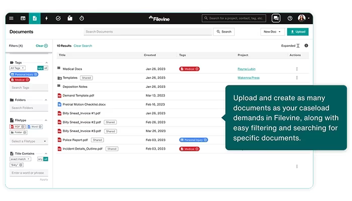Open the Deposition Notes item

pyautogui.click(x=75, y=86)
